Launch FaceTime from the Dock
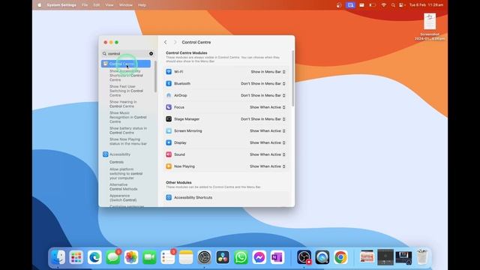The height and width of the screenshot is (270, 480). tap(149, 257)
